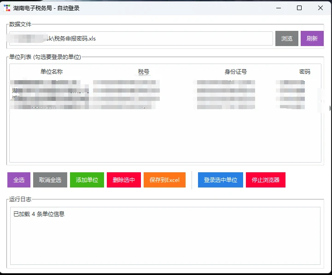Click the 浏览 browse button
This screenshot has height=275, width=332.
point(287,38)
